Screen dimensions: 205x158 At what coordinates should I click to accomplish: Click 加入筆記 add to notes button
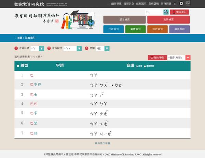click(x=157, y=58)
